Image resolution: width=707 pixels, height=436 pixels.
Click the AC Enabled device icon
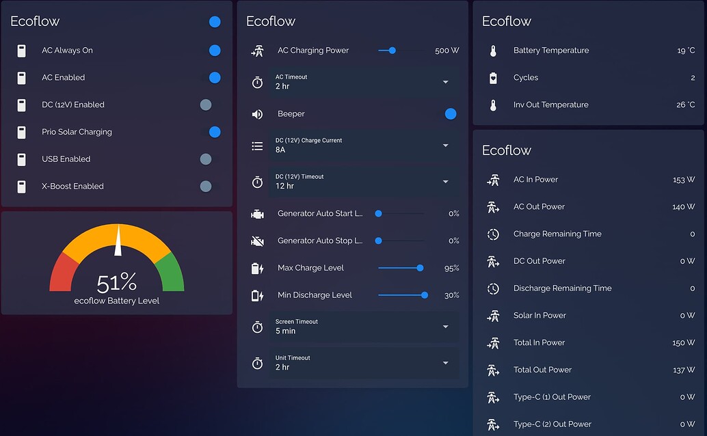tap(21, 77)
